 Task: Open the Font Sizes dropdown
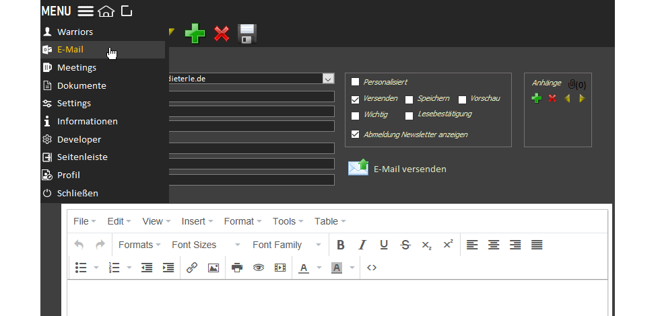pyautogui.click(x=205, y=245)
